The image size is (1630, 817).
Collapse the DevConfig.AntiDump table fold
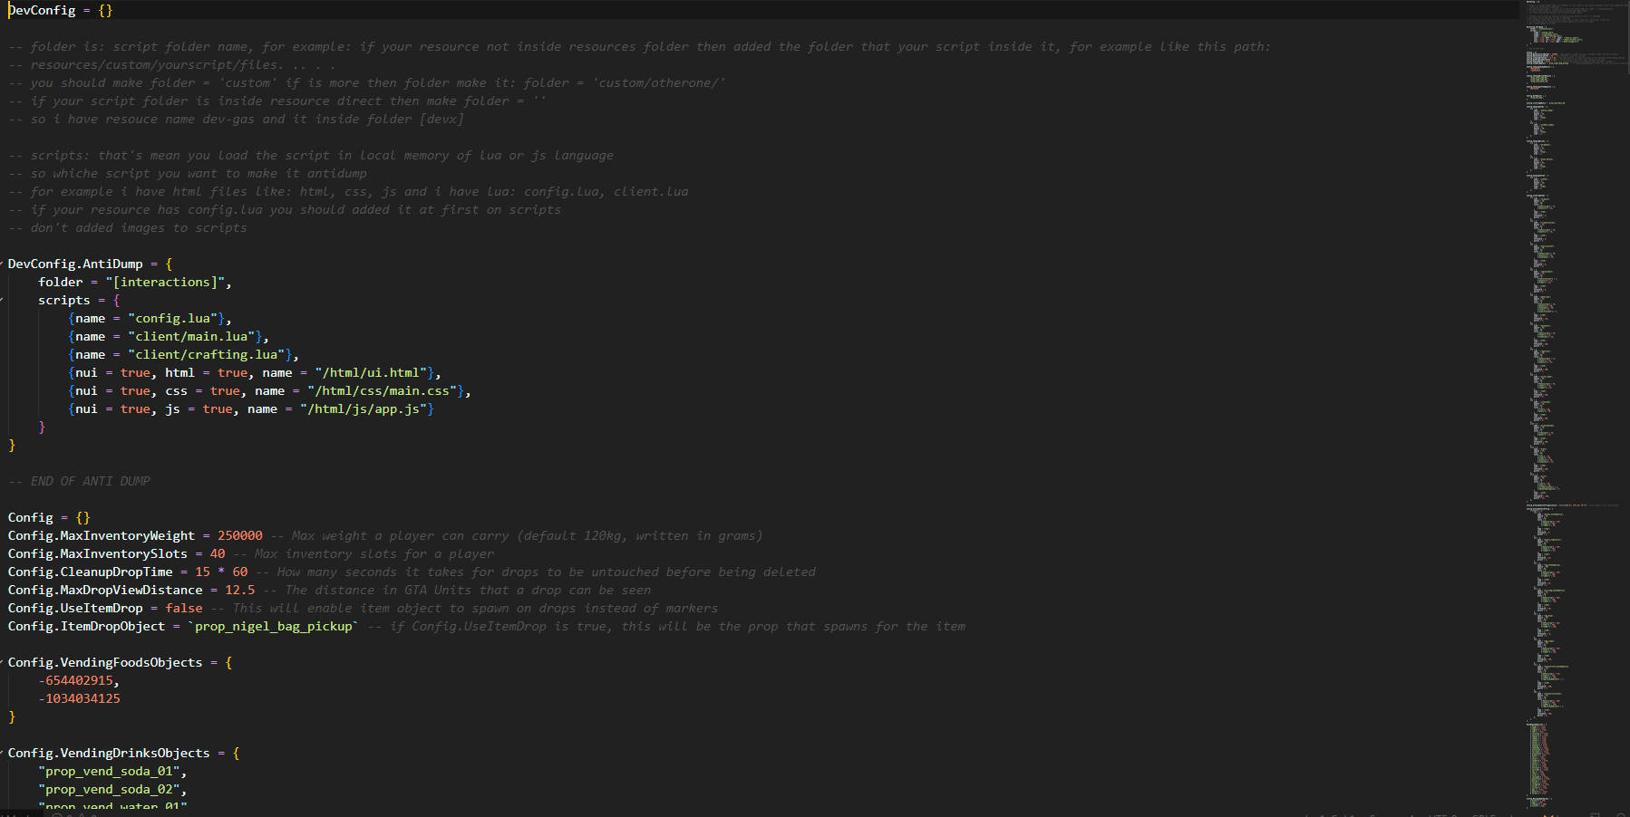pyautogui.click(x=3, y=264)
